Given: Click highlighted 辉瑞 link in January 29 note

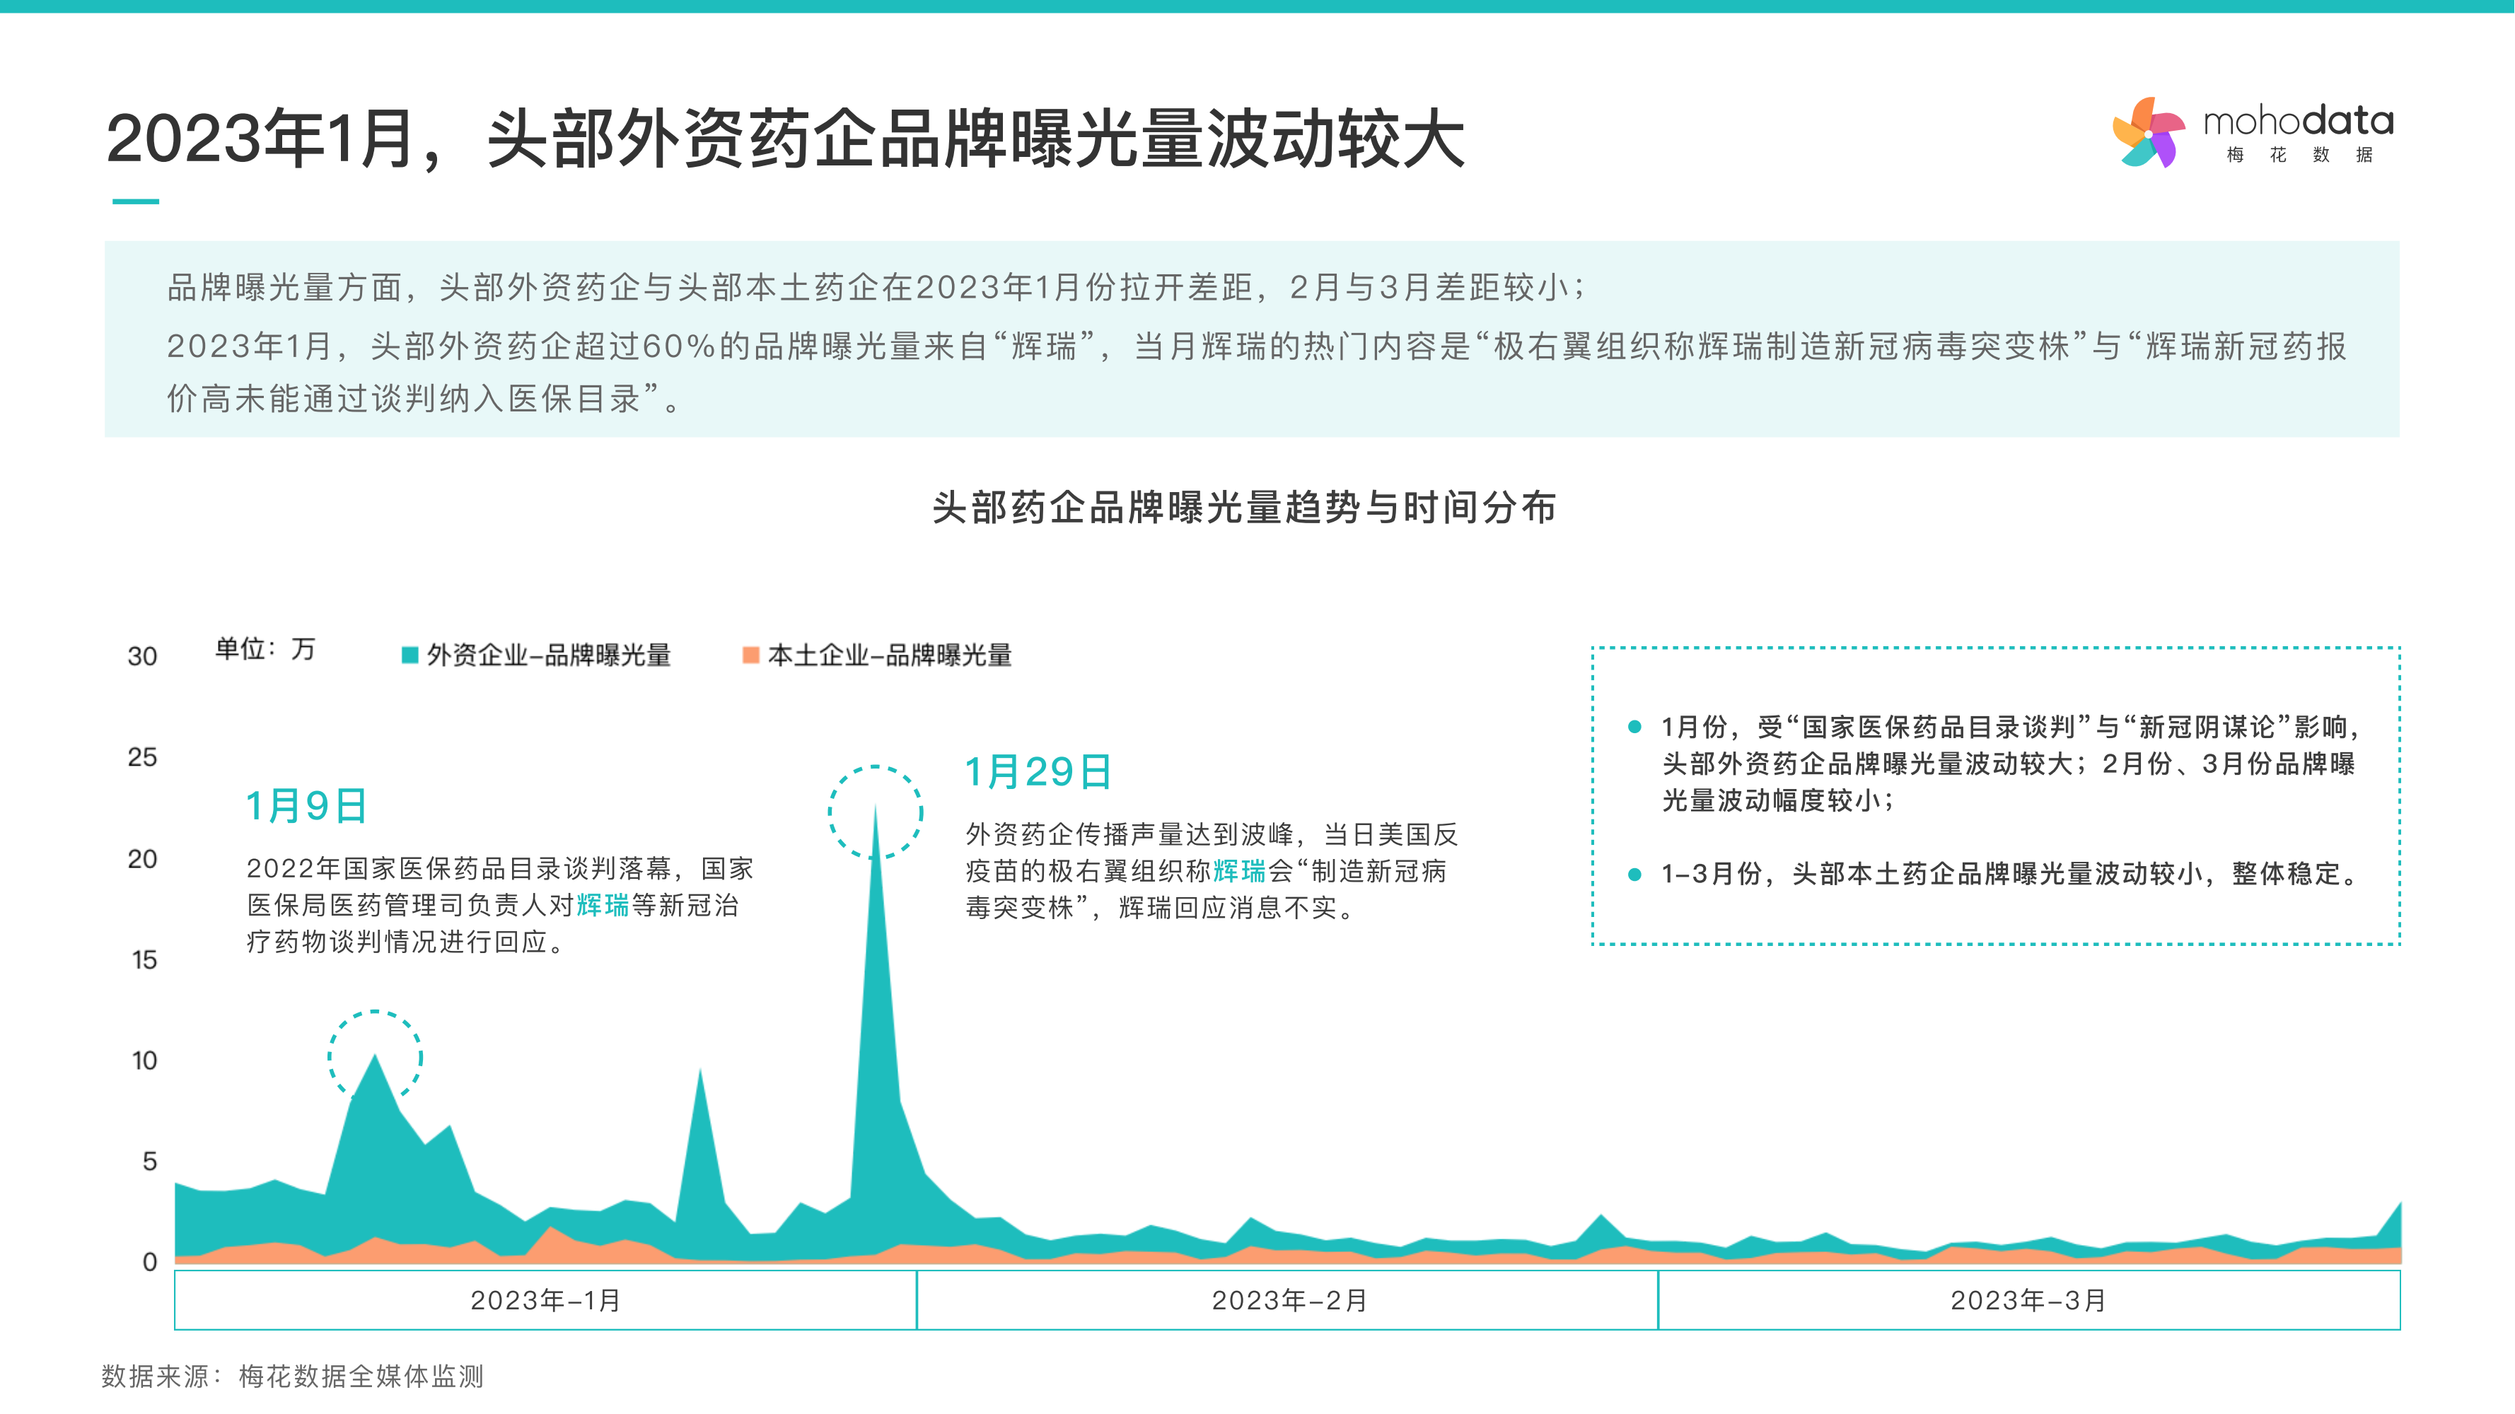Looking at the screenshot, I should 1239,870.
